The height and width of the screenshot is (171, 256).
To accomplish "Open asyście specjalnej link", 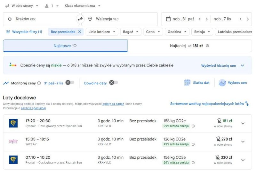I will pyautogui.click(x=33, y=108).
